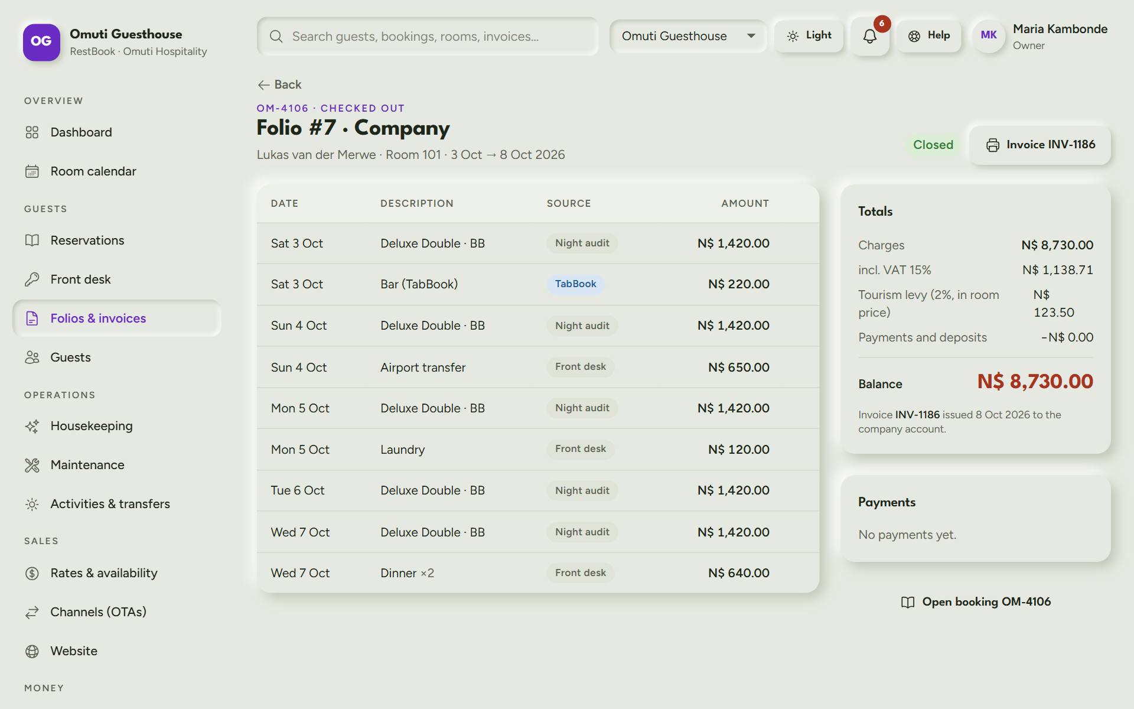
Task: Click the N$ 650.00 amount
Action: [x=738, y=367]
